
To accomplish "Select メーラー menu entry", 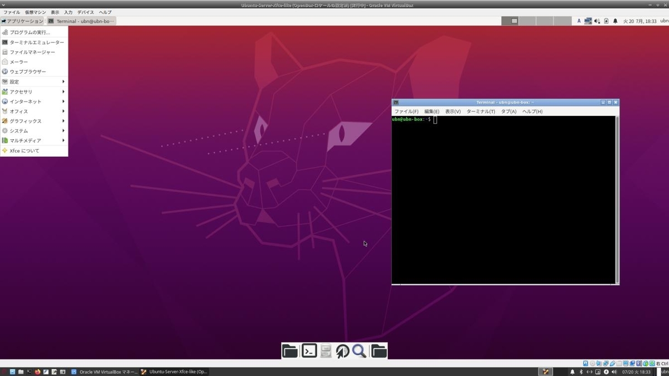I will (34, 62).
